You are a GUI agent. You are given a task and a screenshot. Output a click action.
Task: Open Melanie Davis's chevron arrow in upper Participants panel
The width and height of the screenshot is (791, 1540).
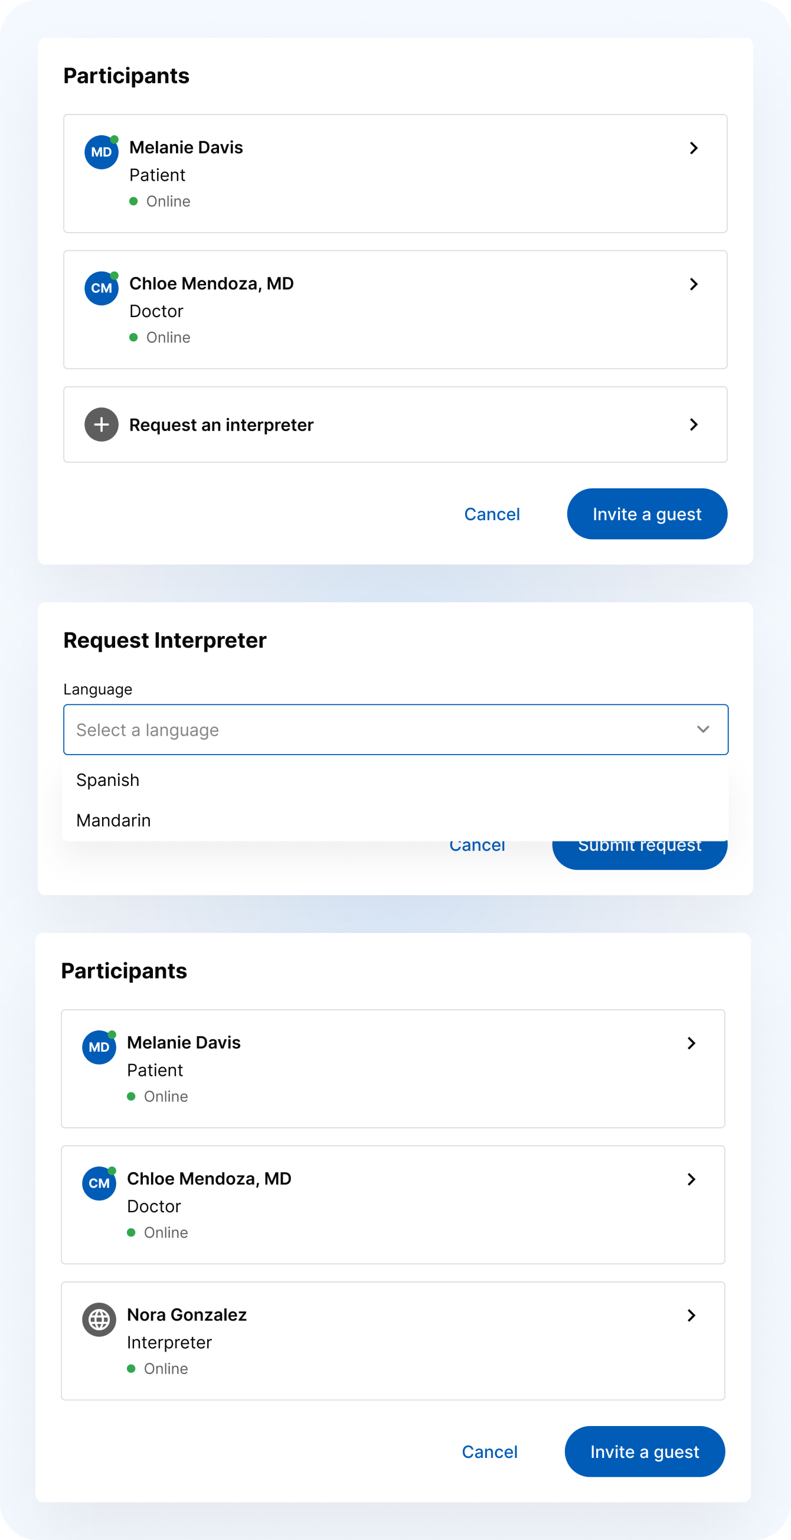694,148
